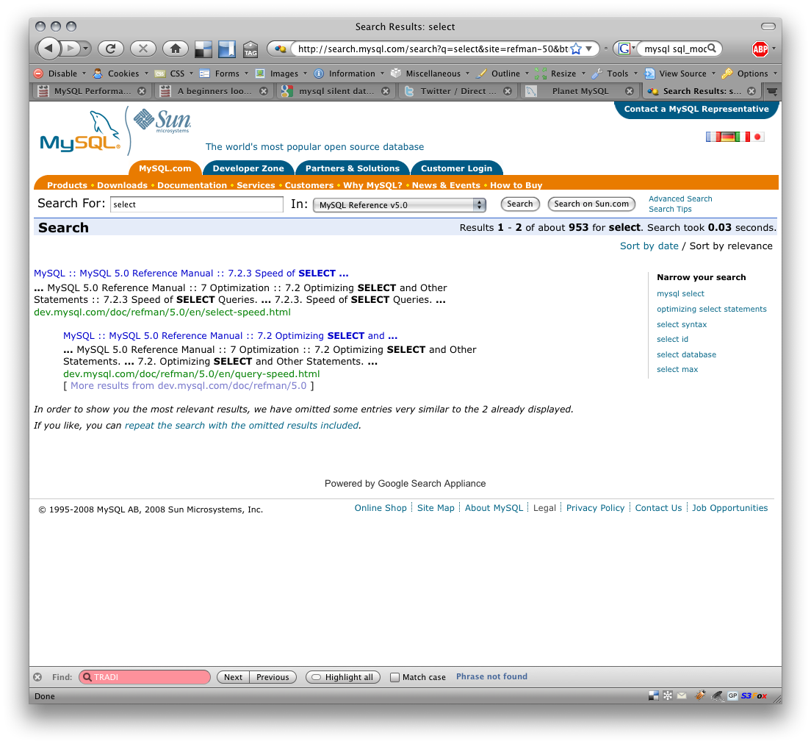Open the Information developer toolbar menu
The width and height of the screenshot is (811, 744).
coord(349,74)
